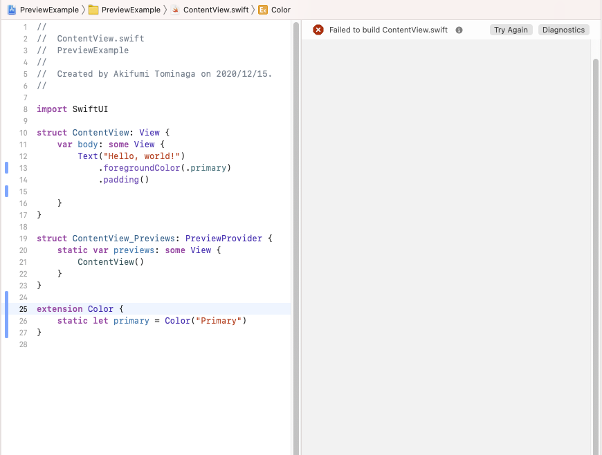This screenshot has height=455, width=602.
Task: Click "var body: some View {" line
Action: click(111, 145)
